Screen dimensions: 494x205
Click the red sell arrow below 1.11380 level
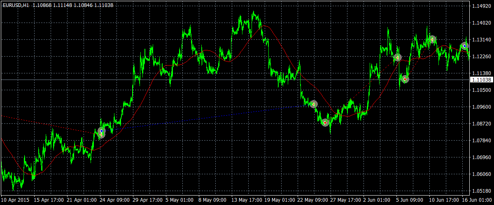[x=405, y=79]
